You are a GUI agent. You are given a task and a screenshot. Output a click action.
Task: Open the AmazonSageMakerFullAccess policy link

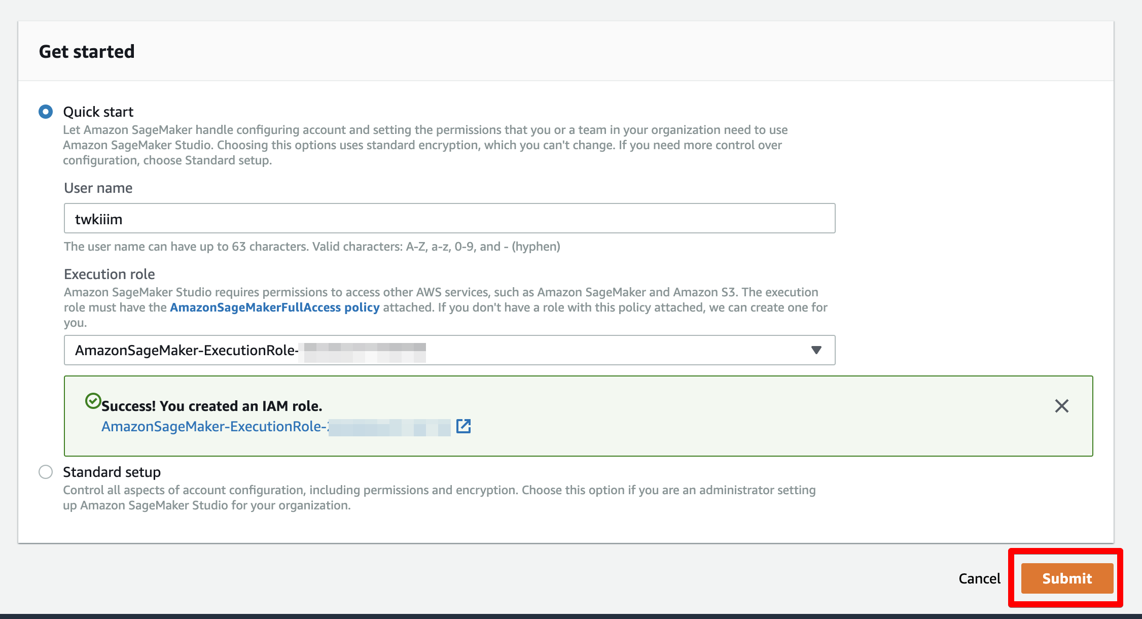pyautogui.click(x=274, y=307)
